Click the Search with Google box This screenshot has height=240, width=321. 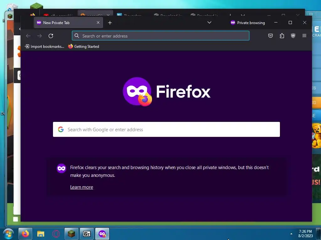coord(166,129)
